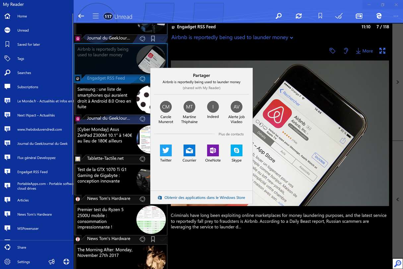Image resolution: width=403 pixels, height=269 pixels.
Task: Click the left-pointing expand arrow on the right edge
Action: click(398, 200)
